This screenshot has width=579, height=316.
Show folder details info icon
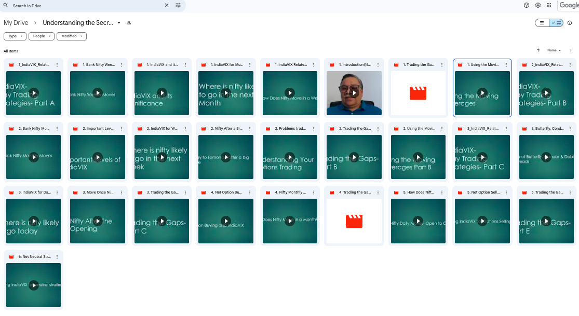pyautogui.click(x=570, y=23)
